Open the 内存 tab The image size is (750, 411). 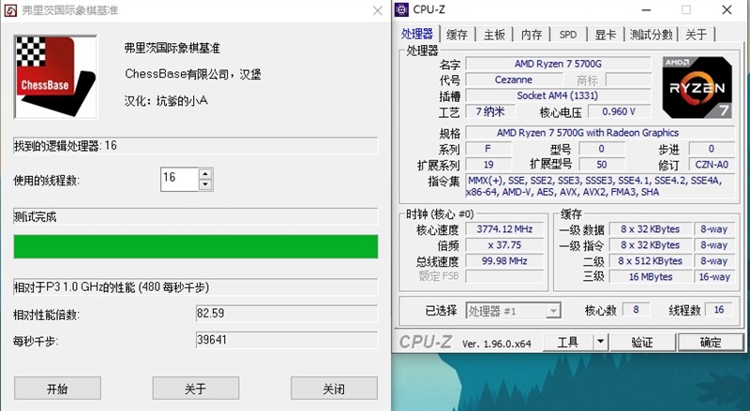[x=532, y=35]
